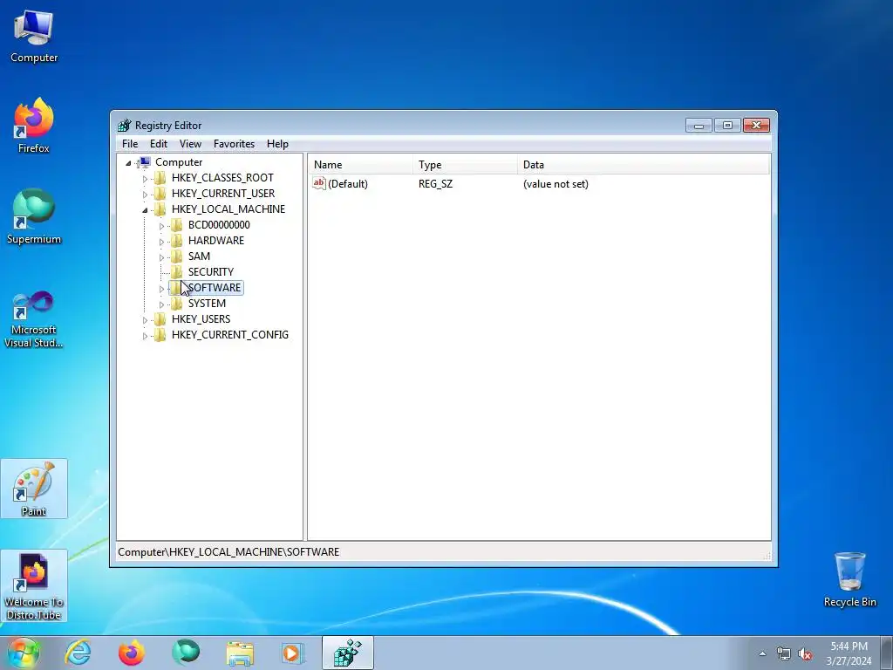This screenshot has width=893, height=670.
Task: Collapse the HKEY_LOCAL_MACHINE node
Action: coord(145,210)
